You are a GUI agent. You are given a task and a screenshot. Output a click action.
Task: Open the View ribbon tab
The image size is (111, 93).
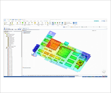coord(50,21)
